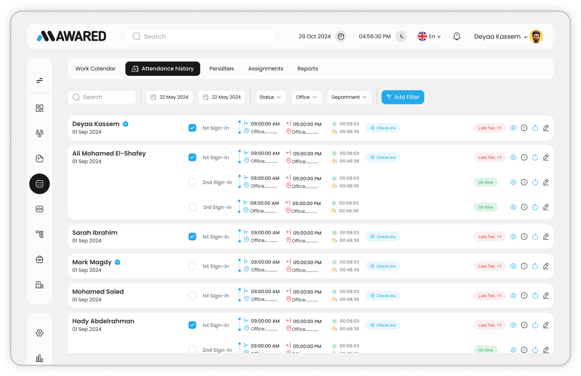The height and width of the screenshot is (376, 581).
Task: Refresh Mohamed Saied's attendance entry
Action: click(535, 295)
